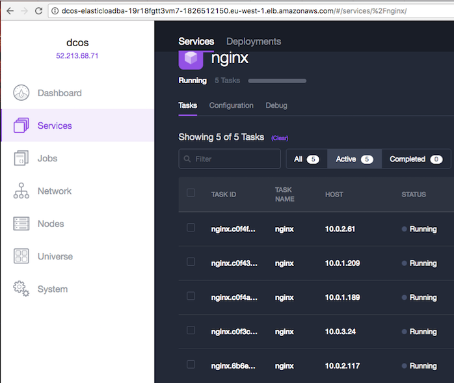The width and height of the screenshot is (454, 383).
Task: Click the dcos cluster name
Action: [77, 42]
